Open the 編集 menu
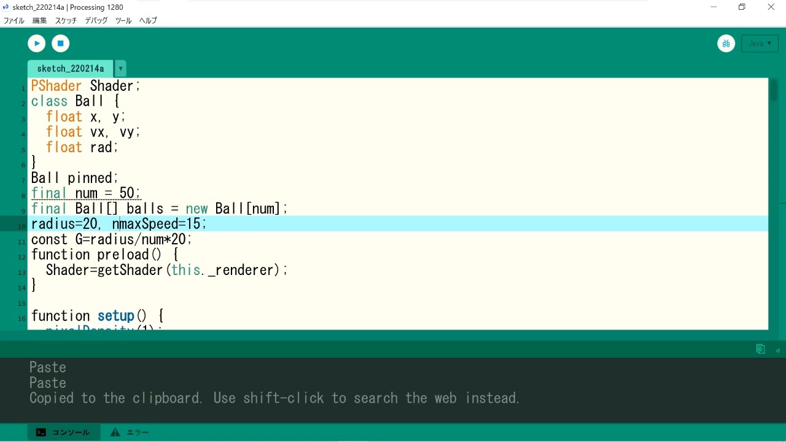The height and width of the screenshot is (442, 786). pos(39,20)
